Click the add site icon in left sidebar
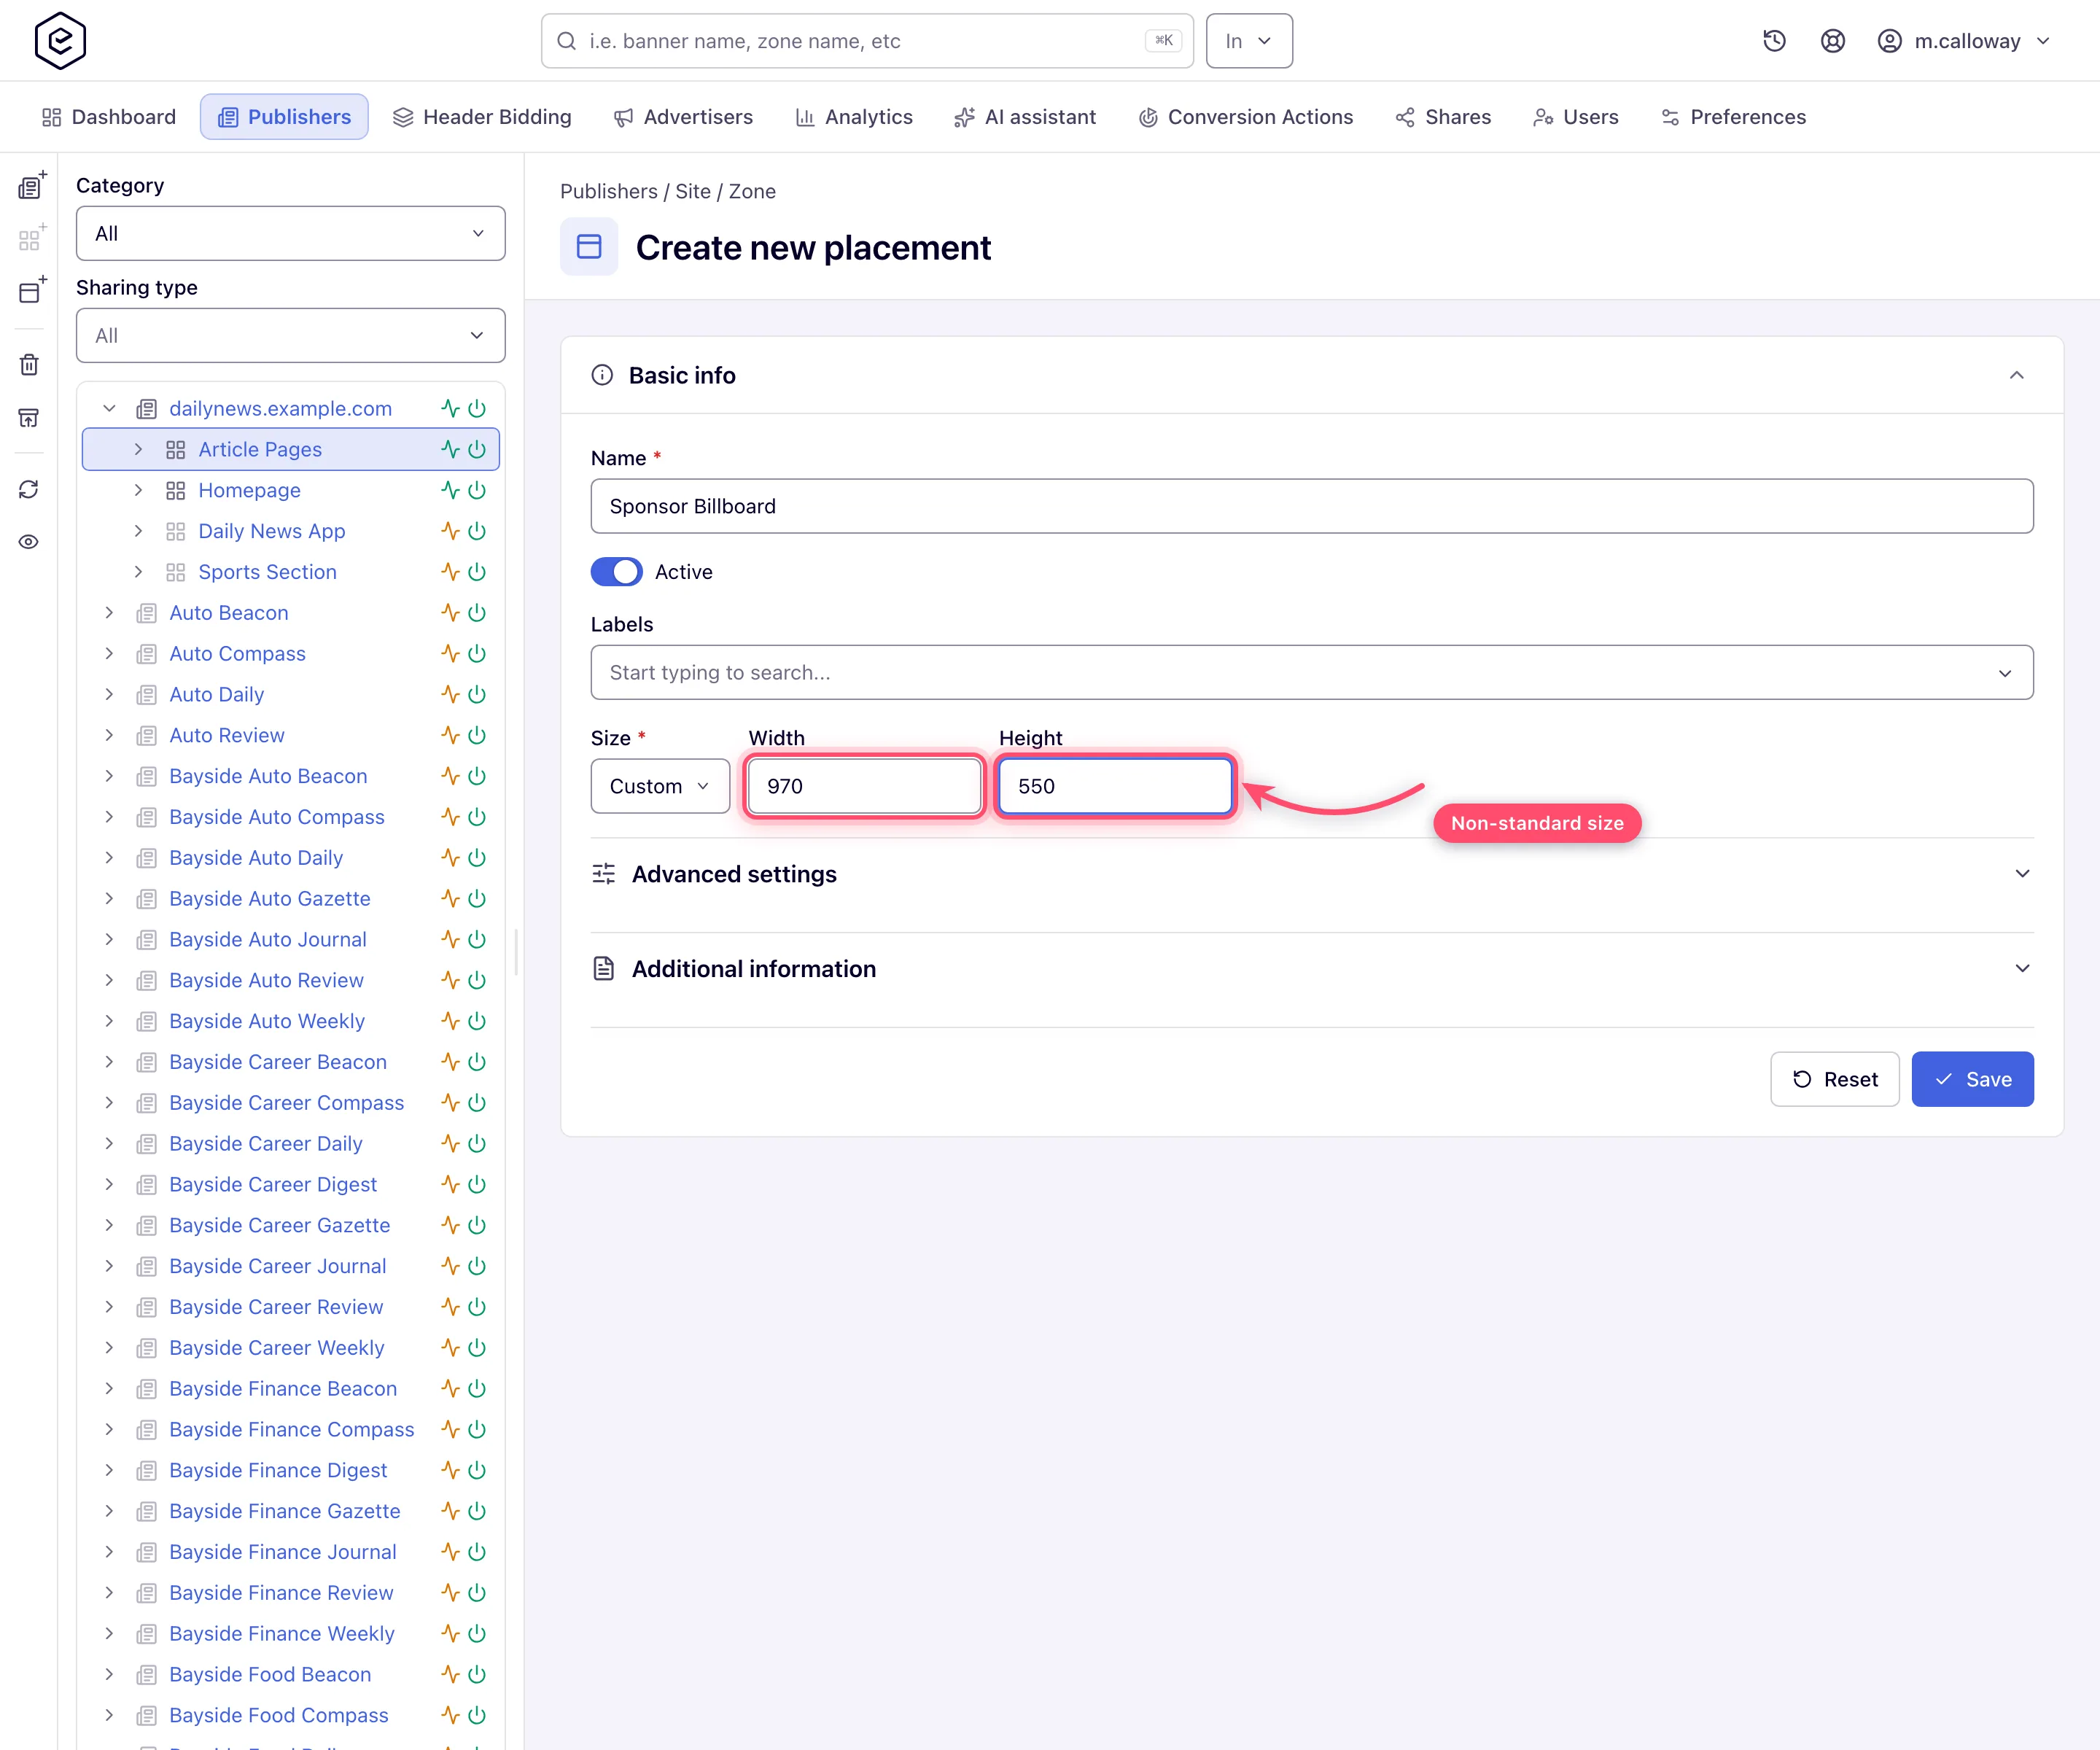2100x1750 pixels. pos(32,186)
